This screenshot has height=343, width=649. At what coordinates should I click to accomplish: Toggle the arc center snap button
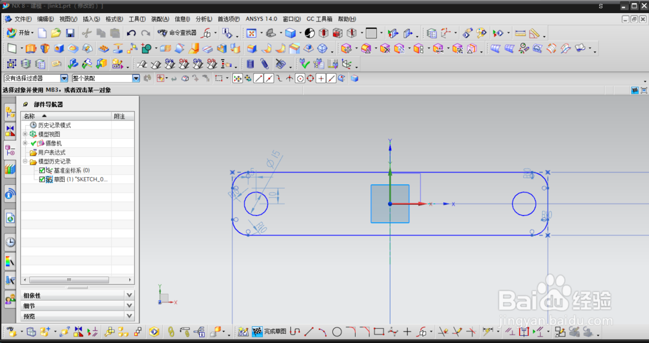point(300,78)
